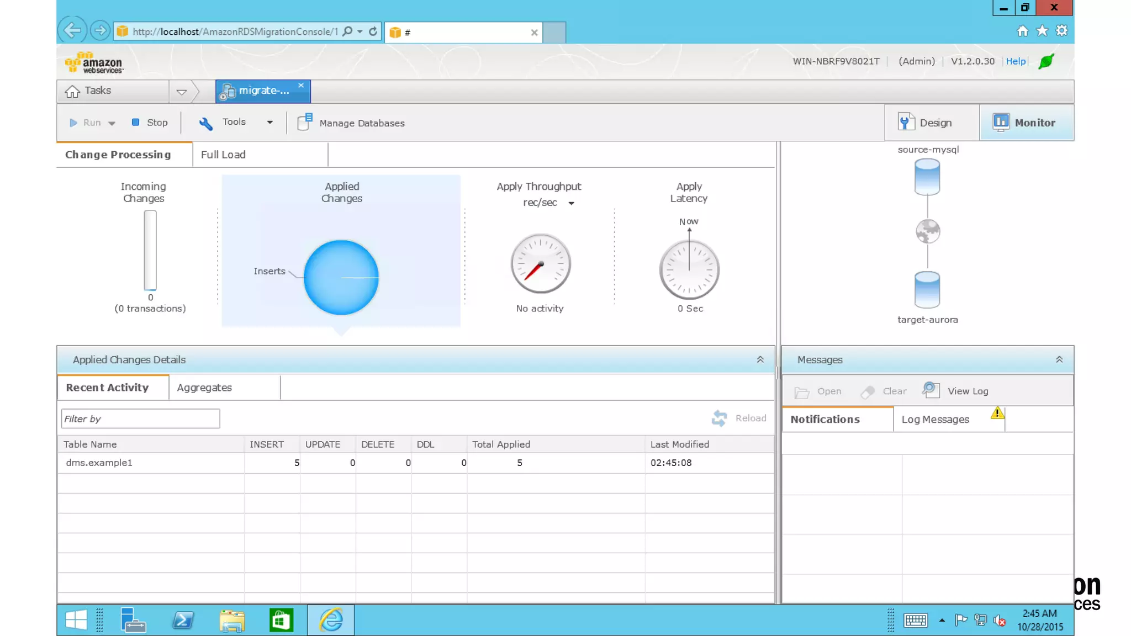Screen dimensions: 1131x636
Task: Switch to the Full Load tab
Action: pyautogui.click(x=223, y=155)
